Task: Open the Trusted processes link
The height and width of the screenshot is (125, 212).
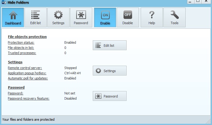Action: click(x=22, y=53)
